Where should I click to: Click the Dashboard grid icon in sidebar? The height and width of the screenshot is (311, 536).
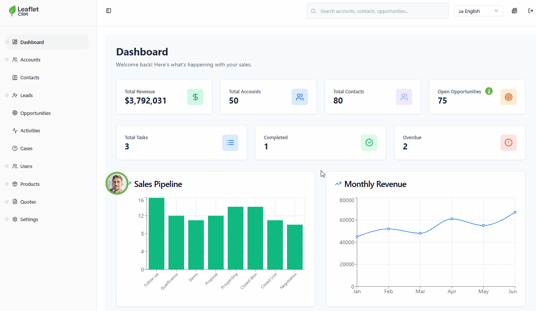(x=15, y=42)
